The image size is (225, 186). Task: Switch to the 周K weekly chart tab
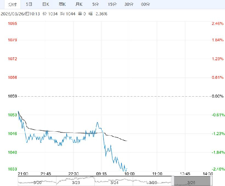(62, 4)
